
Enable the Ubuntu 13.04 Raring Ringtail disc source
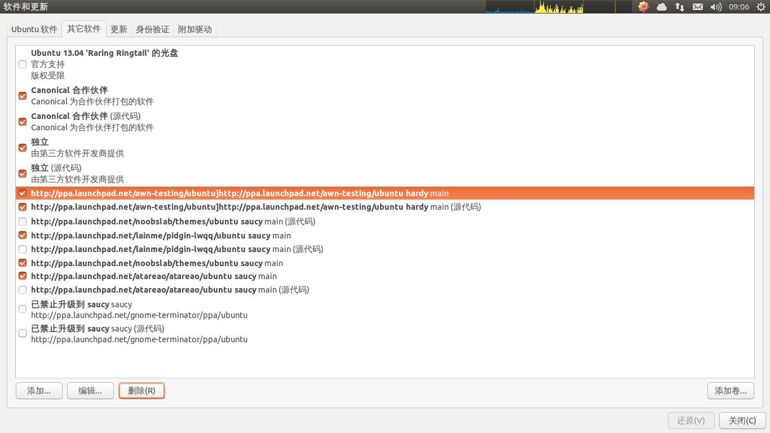[x=23, y=64]
